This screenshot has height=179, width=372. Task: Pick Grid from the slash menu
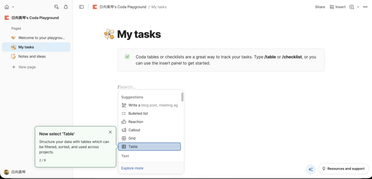pyautogui.click(x=132, y=138)
